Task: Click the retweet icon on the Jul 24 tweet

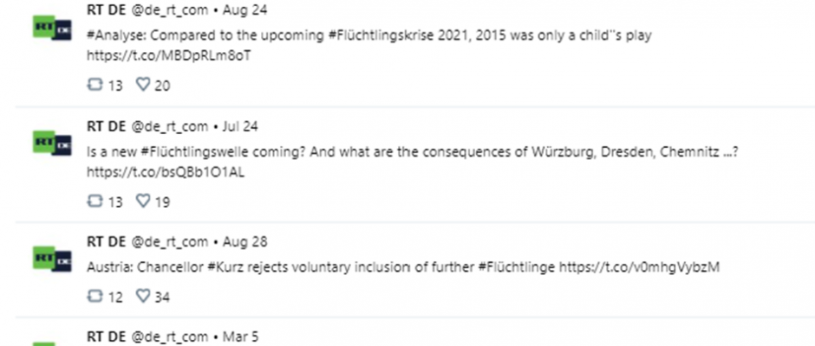Action: point(95,201)
